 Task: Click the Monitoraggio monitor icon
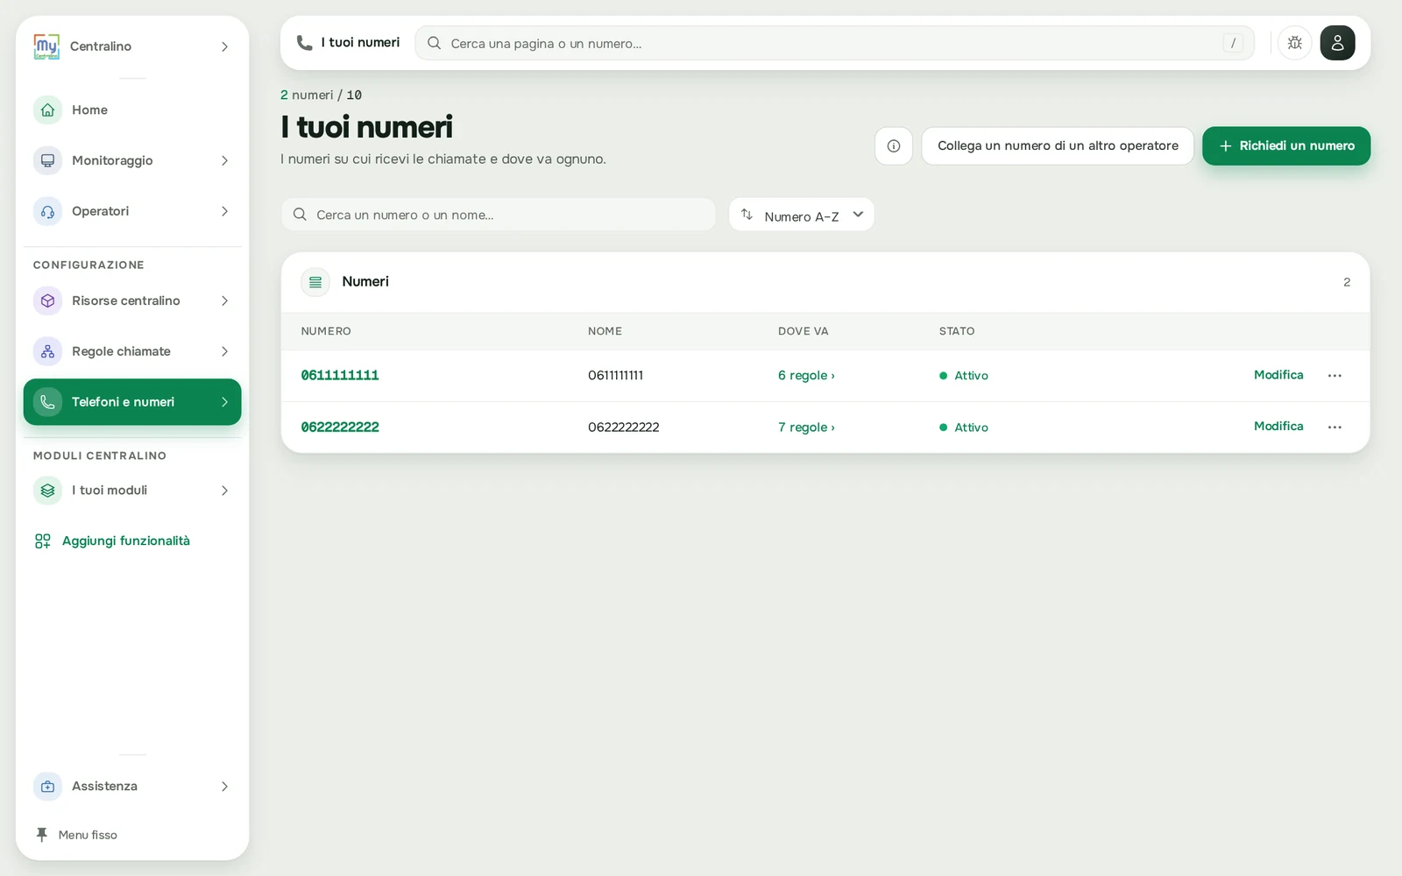point(47,161)
